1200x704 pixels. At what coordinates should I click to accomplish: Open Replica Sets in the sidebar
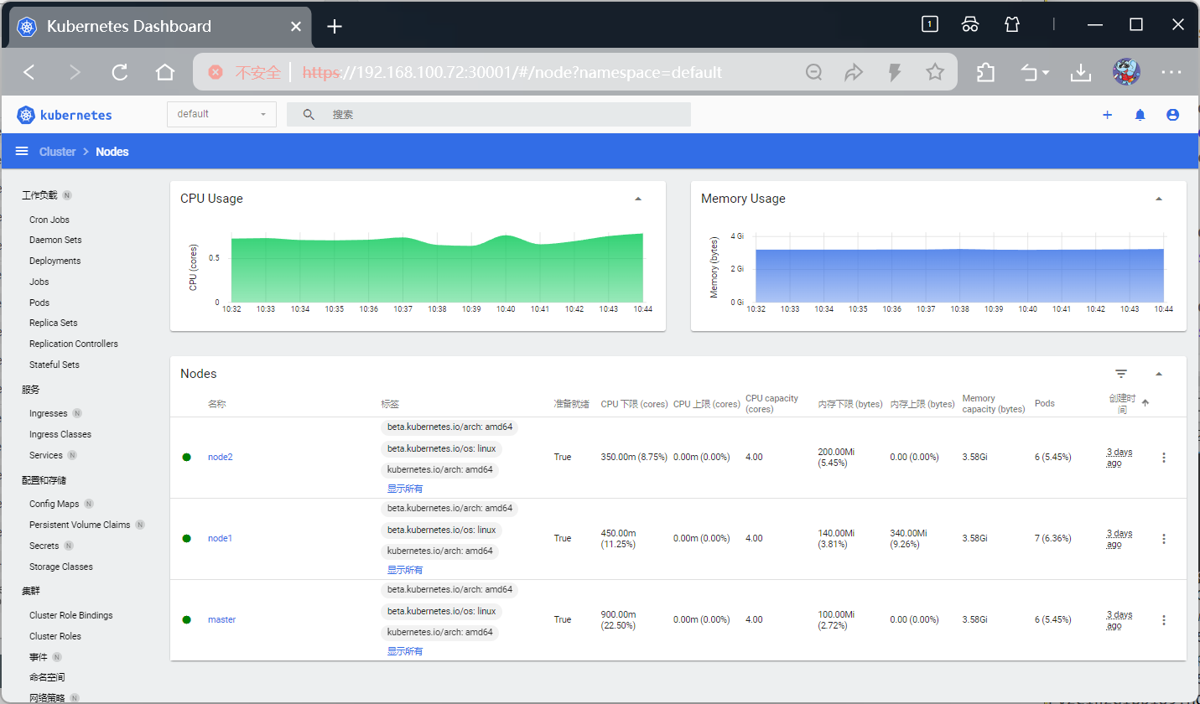click(x=54, y=323)
